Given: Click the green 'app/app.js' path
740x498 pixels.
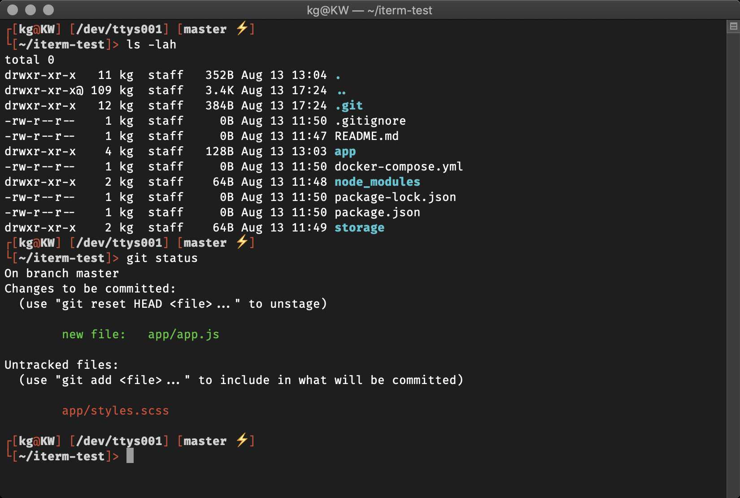Looking at the screenshot, I should (184, 334).
